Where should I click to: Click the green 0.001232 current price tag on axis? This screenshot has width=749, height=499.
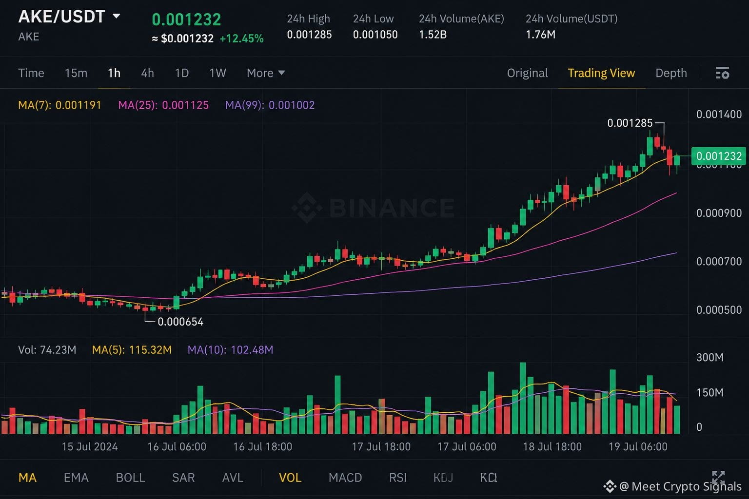point(719,156)
